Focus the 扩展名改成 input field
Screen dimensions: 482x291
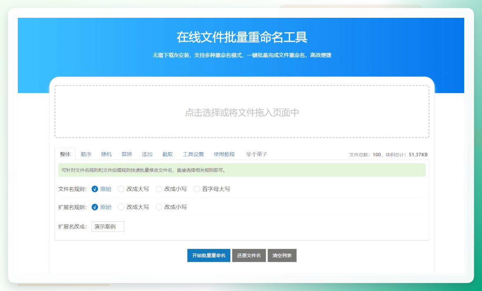pyautogui.click(x=108, y=227)
